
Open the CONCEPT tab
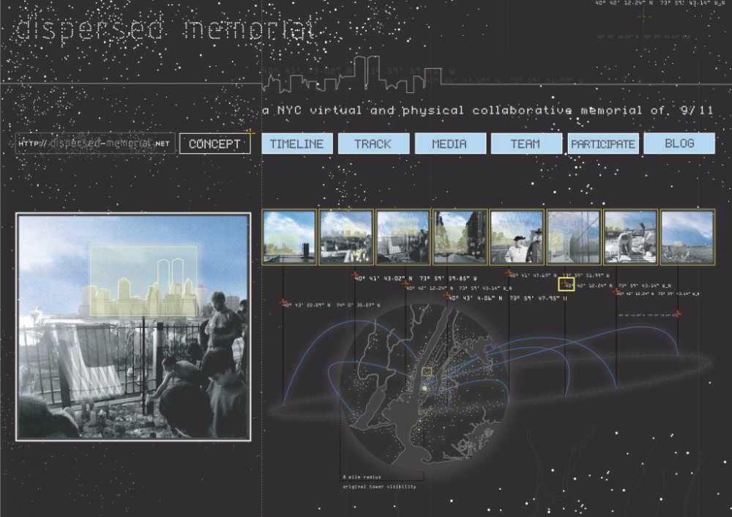point(214,144)
